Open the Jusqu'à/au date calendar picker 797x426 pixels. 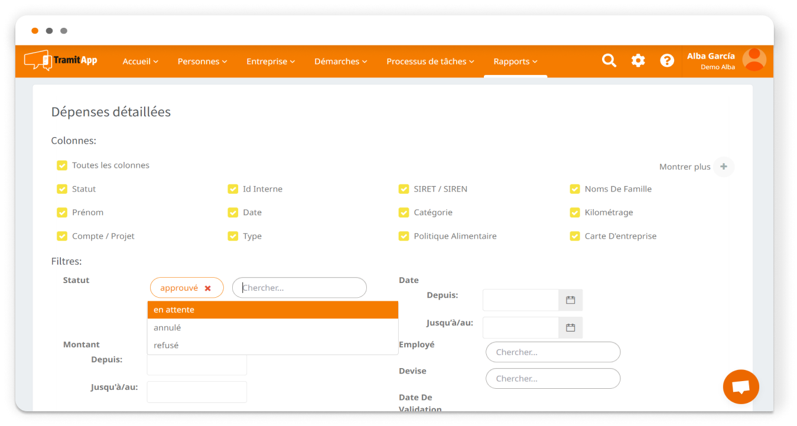pyautogui.click(x=570, y=328)
